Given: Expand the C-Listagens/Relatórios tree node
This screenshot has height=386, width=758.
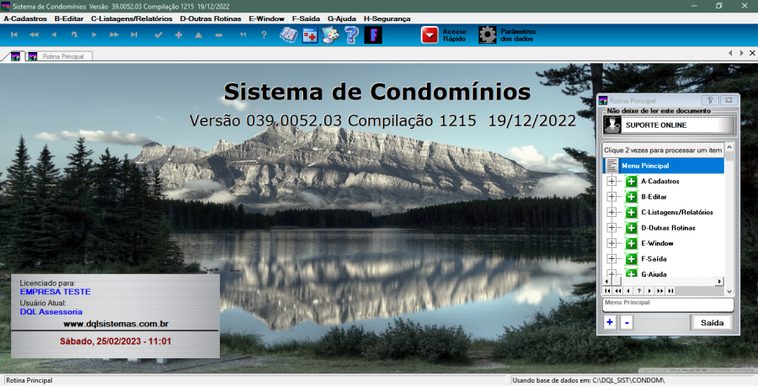Looking at the screenshot, I should [612, 213].
